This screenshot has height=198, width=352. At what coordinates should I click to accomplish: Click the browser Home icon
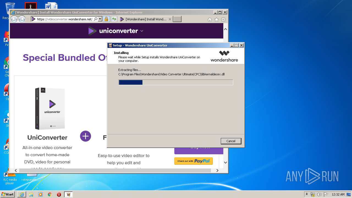pos(210,20)
